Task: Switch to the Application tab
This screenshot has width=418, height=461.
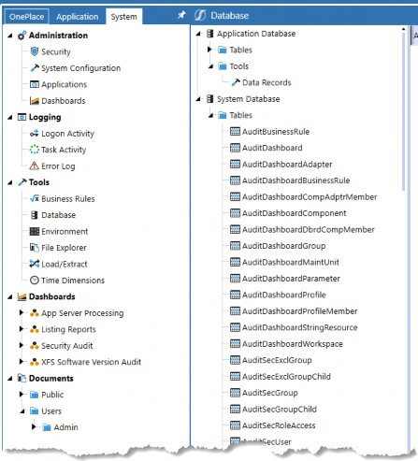Action: 78,17
